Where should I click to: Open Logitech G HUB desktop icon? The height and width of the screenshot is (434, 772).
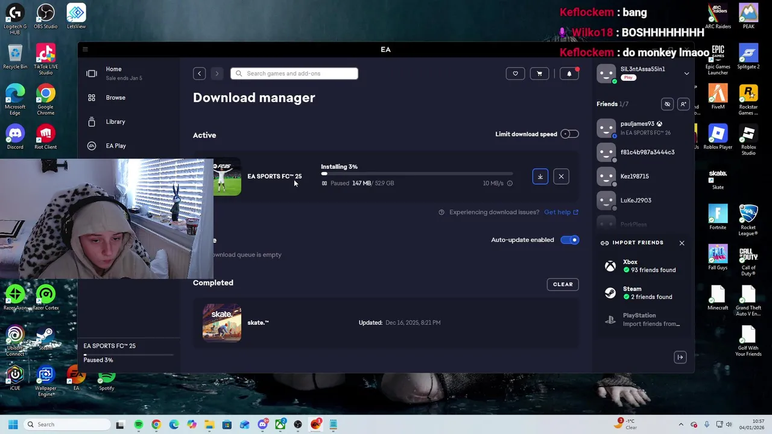pyautogui.click(x=15, y=19)
